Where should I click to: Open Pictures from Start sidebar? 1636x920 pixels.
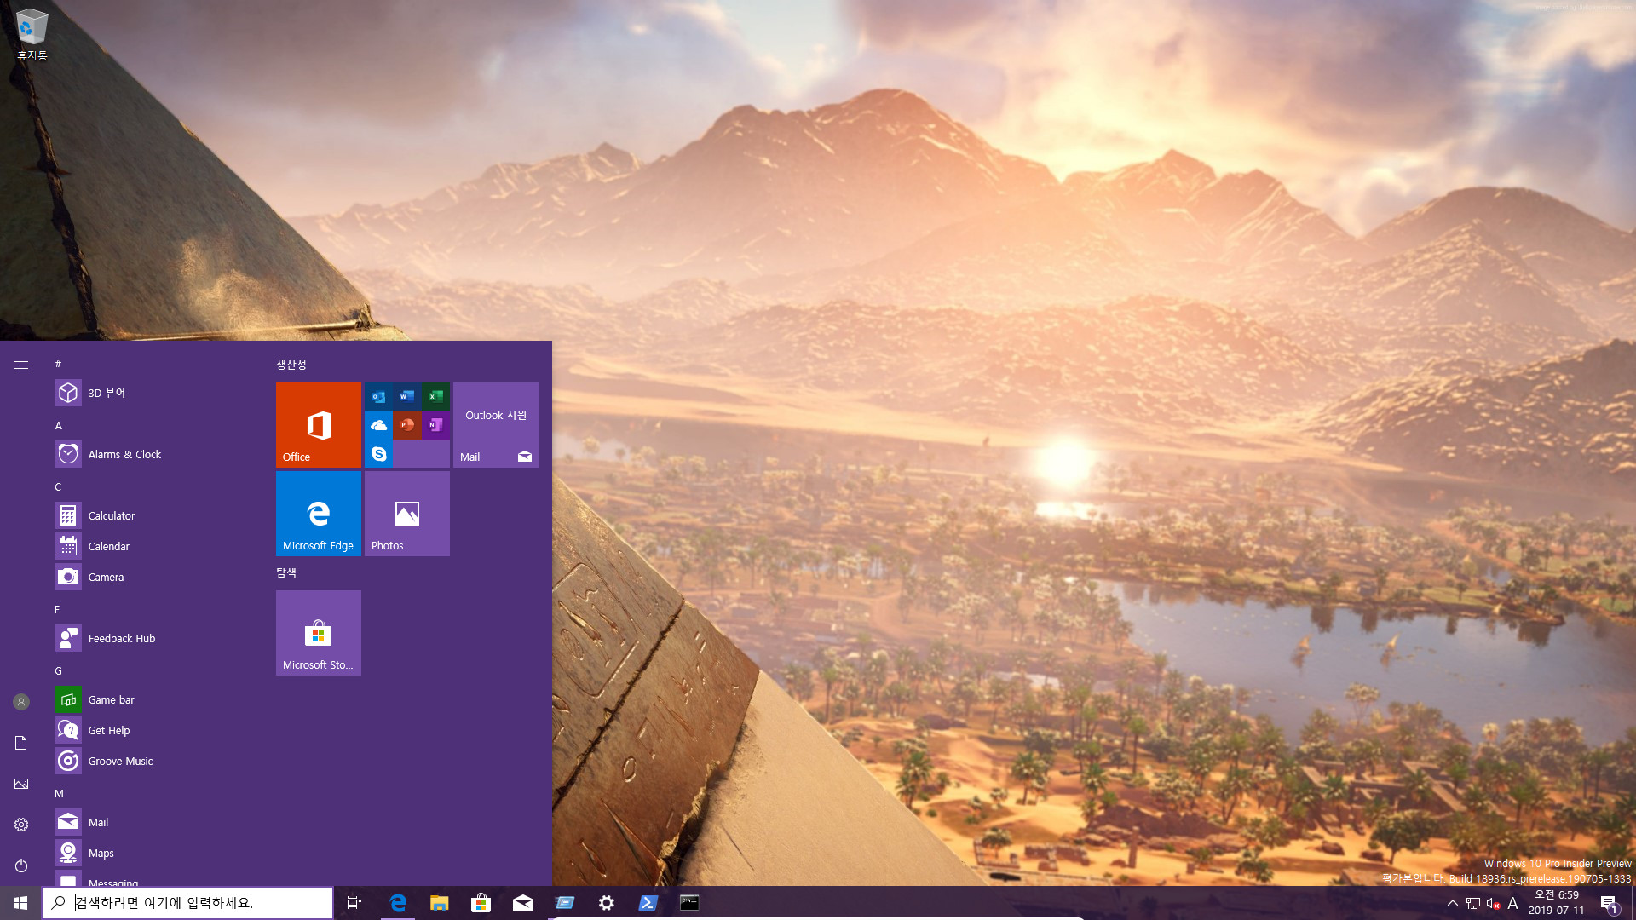click(21, 784)
